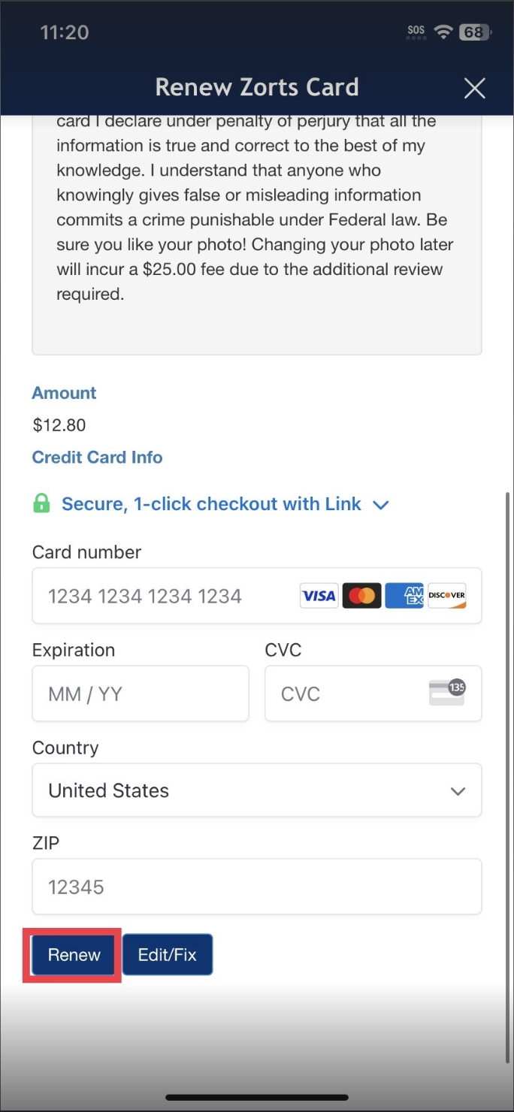Click the Discover card logo
Image resolution: width=514 pixels, height=1112 pixels.
click(447, 596)
